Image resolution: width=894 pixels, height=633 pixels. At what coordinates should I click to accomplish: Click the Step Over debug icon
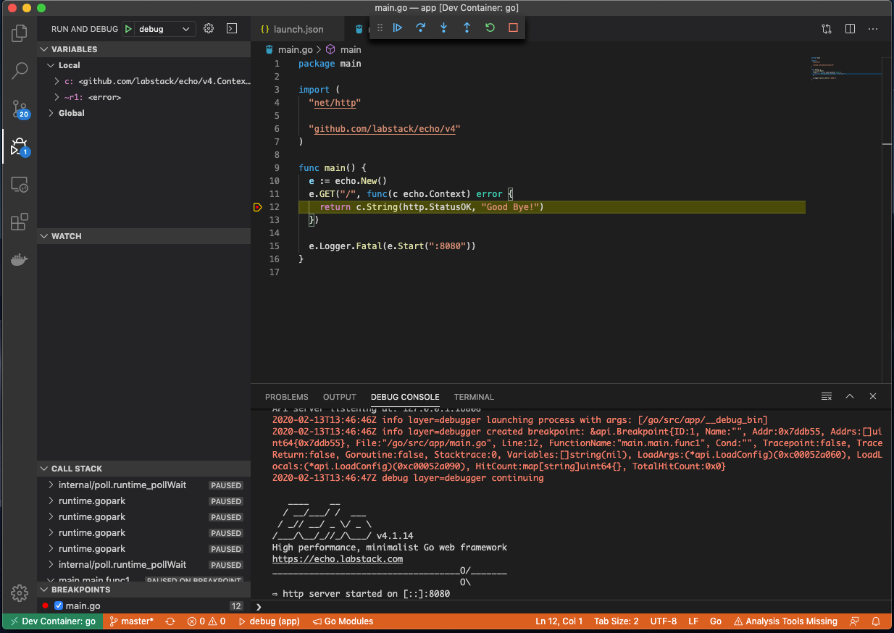(421, 28)
